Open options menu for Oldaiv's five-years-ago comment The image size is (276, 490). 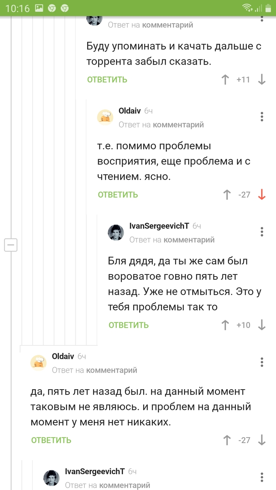(262, 362)
